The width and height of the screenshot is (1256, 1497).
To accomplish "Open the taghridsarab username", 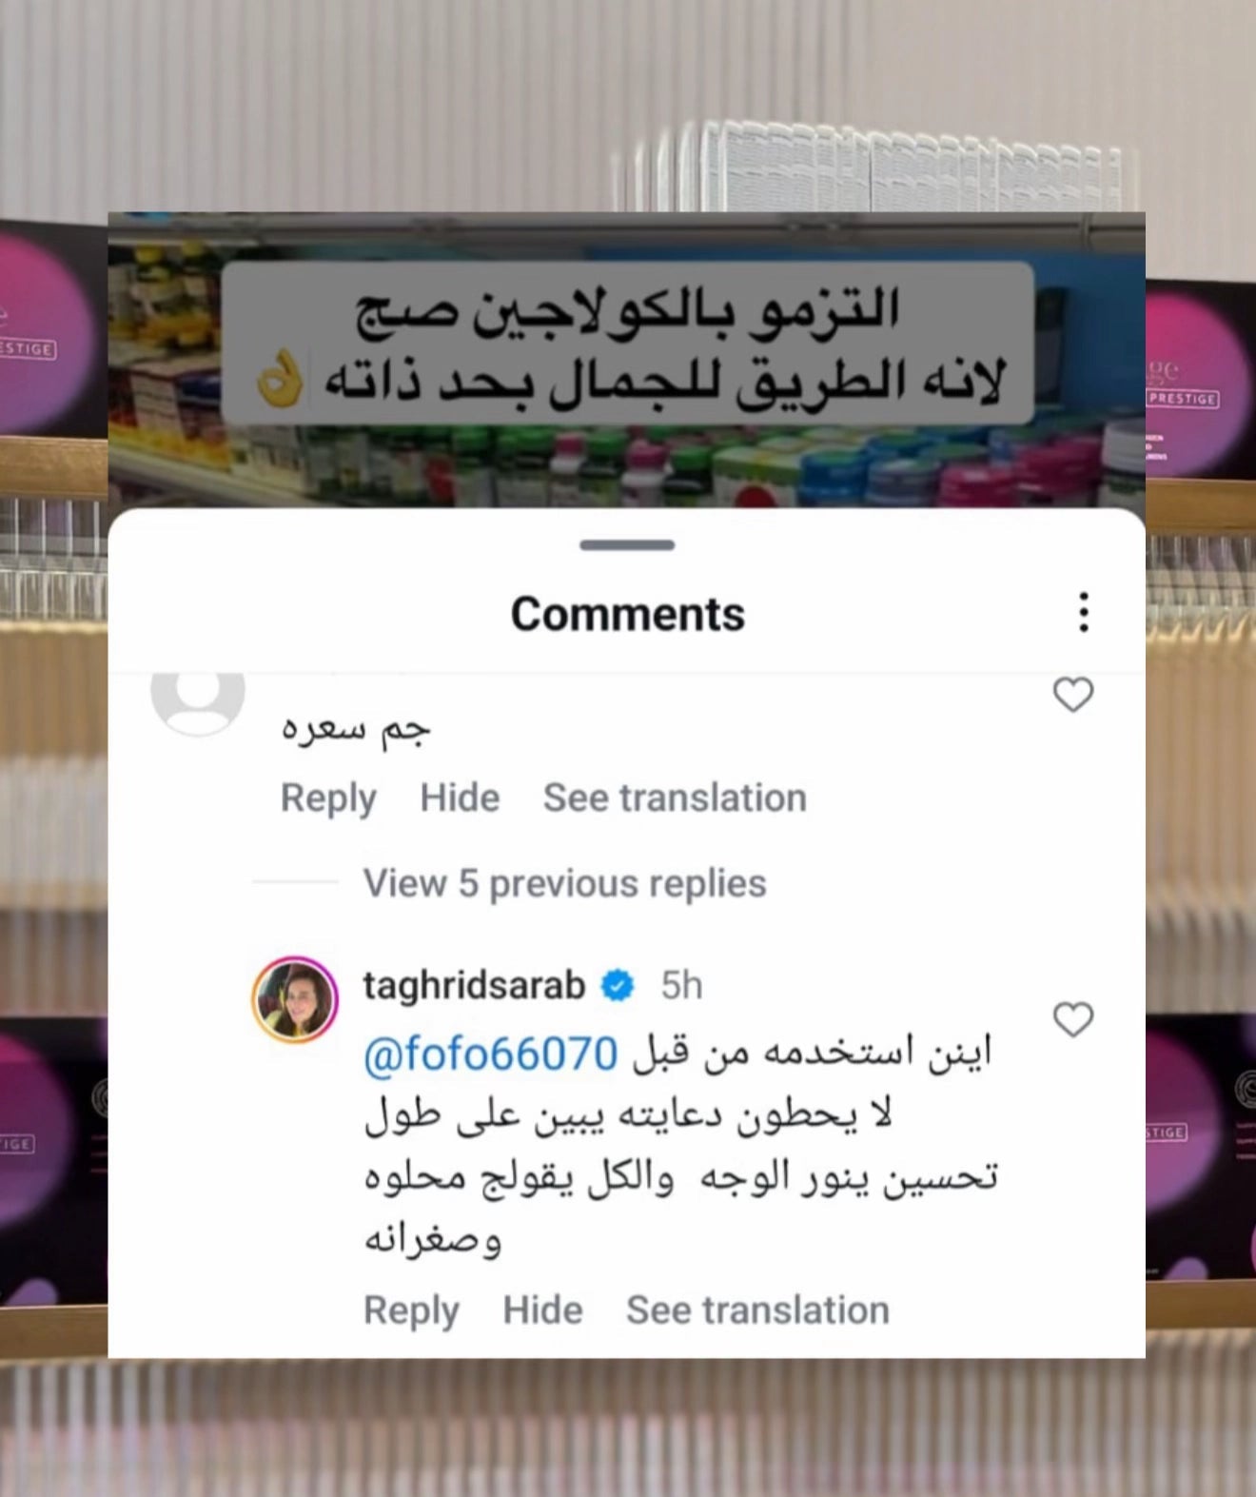I will click(x=474, y=986).
